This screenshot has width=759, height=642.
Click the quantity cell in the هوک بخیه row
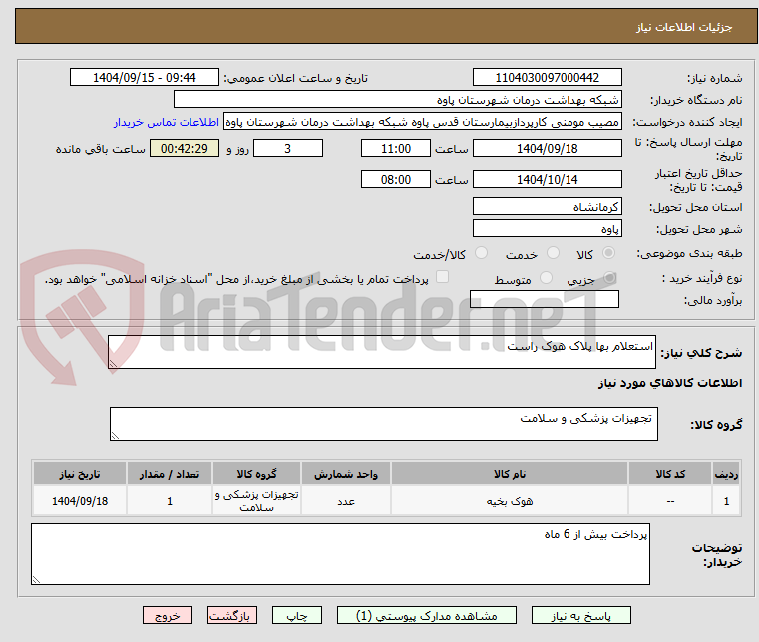(x=170, y=501)
